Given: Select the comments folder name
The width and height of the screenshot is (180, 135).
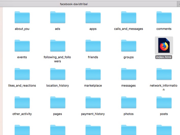Looking at the screenshot, I should tap(164, 29).
